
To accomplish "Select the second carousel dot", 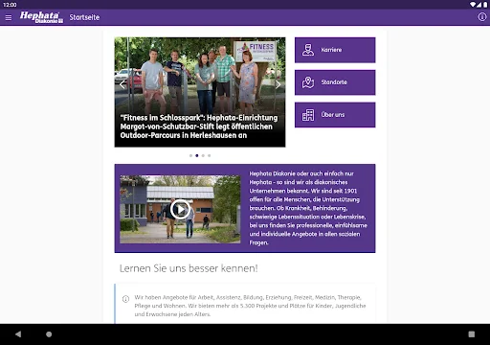I will click(197, 155).
